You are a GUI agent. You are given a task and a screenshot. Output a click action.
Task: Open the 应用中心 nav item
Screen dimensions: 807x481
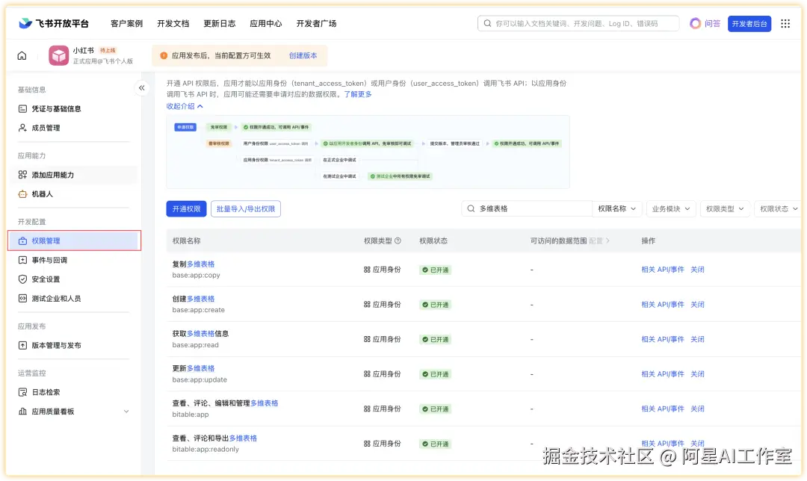click(265, 23)
